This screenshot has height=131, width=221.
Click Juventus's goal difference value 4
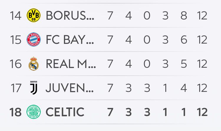(184, 88)
